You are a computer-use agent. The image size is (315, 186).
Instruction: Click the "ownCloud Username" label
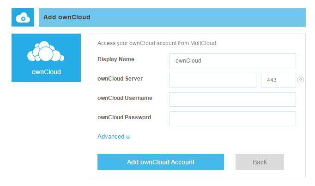pyautogui.click(x=125, y=98)
